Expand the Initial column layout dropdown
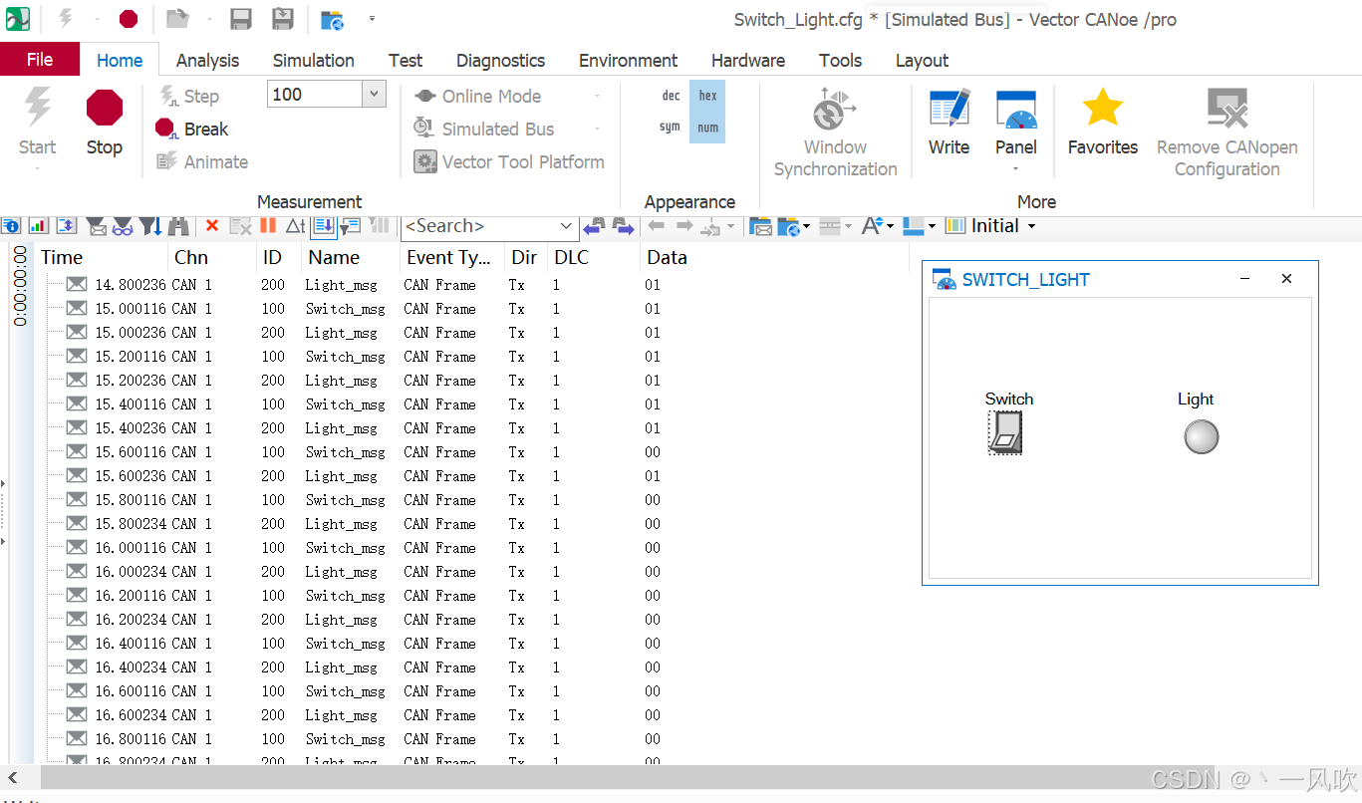1362x803 pixels. coord(1031,226)
